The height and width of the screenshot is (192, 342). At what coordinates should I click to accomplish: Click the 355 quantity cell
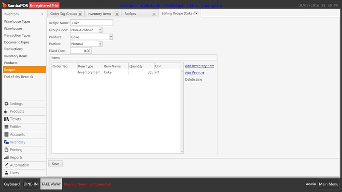[x=141, y=72]
